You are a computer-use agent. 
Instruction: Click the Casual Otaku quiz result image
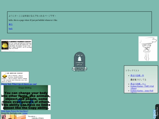pyautogui.click(x=26, y=117)
